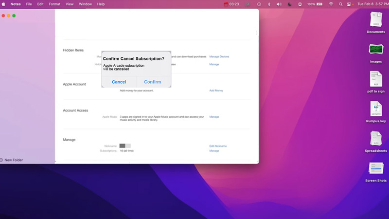Click the Edit Nickname link

click(x=218, y=146)
